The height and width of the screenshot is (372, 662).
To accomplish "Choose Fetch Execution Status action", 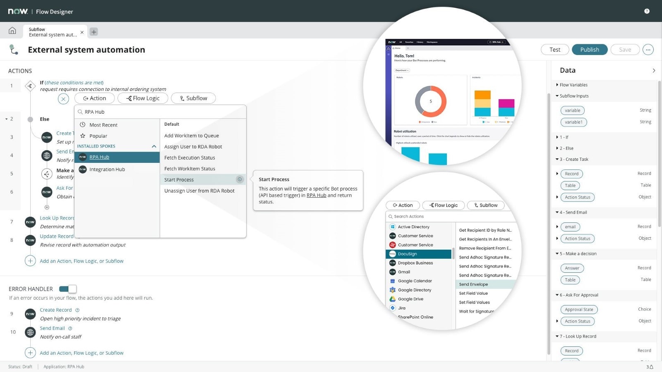I will click(189, 158).
